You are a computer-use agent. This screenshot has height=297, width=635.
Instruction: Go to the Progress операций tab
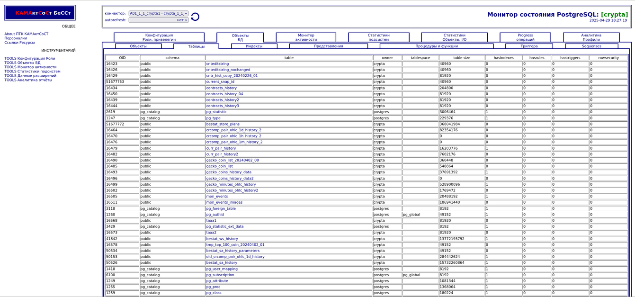point(525,37)
